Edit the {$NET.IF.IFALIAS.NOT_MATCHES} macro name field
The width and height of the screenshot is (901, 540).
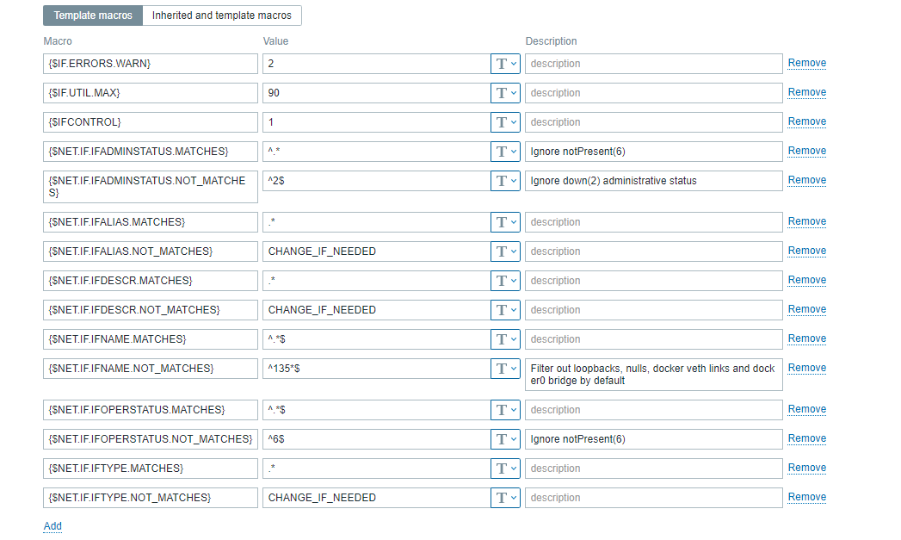point(151,251)
